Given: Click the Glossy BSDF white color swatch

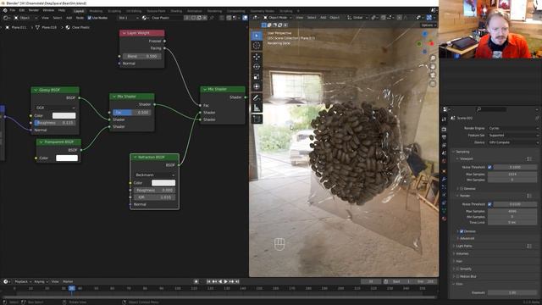Looking at the screenshot, I should 64,116.
